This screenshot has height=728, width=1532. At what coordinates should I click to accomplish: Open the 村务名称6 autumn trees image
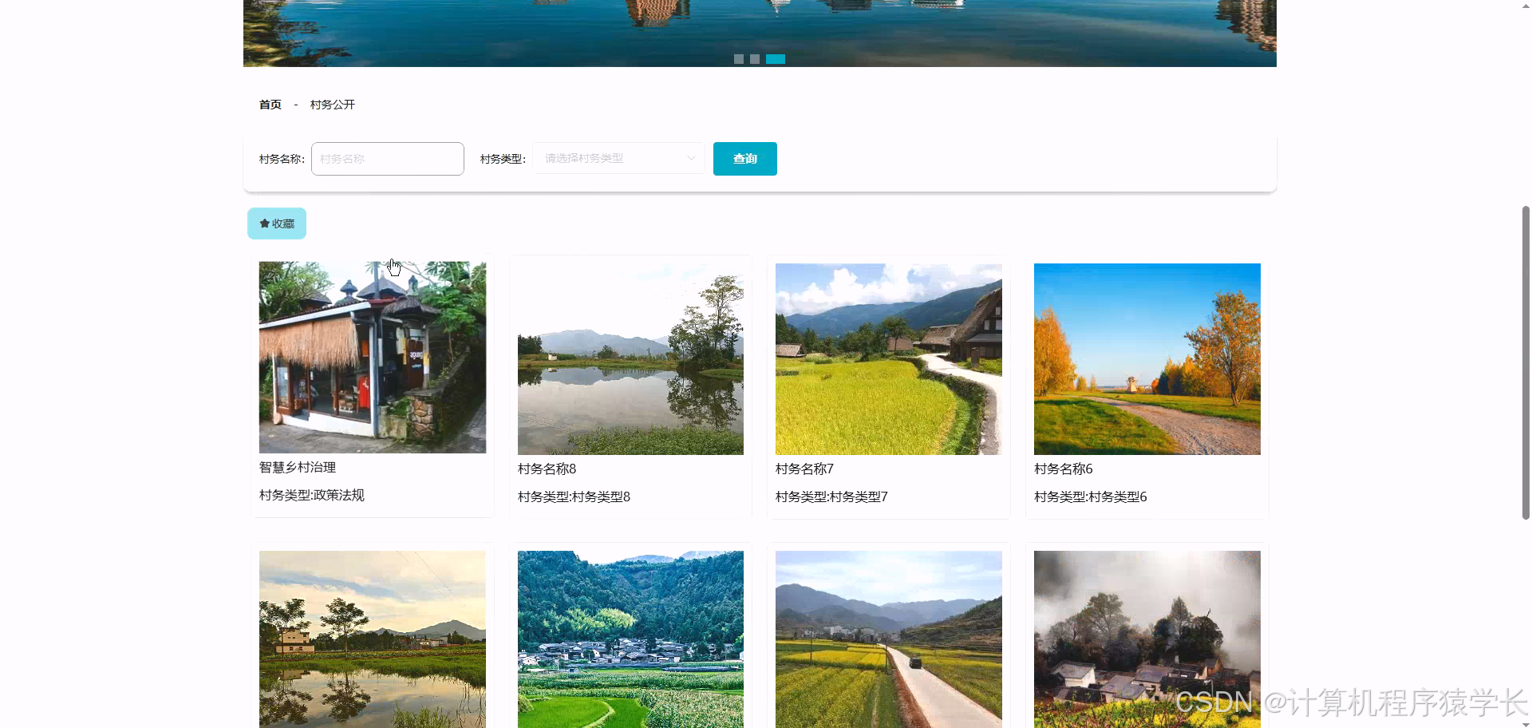pyautogui.click(x=1147, y=359)
